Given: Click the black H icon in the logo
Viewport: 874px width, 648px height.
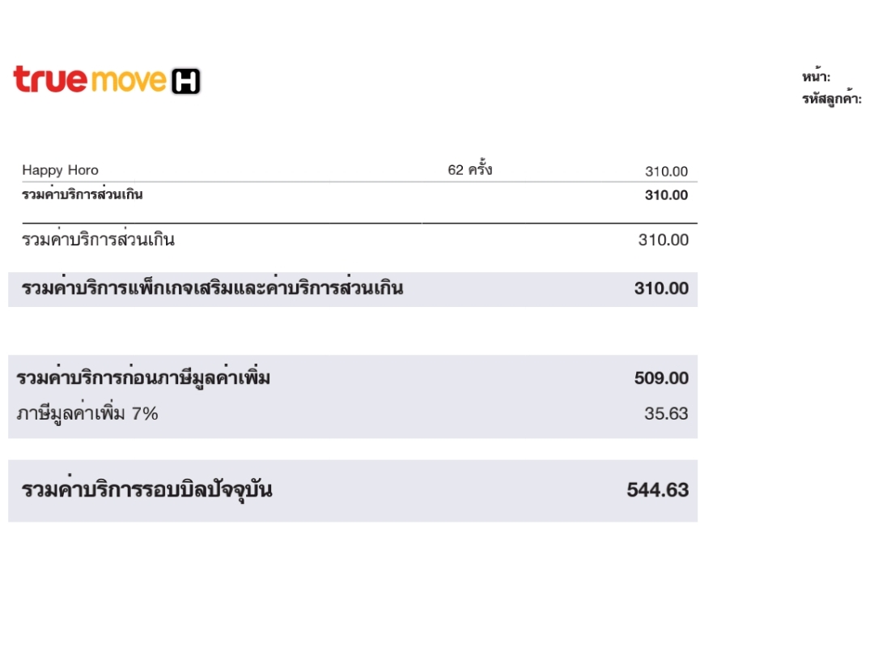Looking at the screenshot, I should point(186,81).
